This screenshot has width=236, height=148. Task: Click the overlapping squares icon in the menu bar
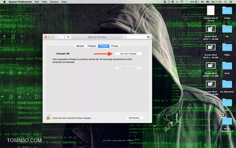tap(165, 2)
